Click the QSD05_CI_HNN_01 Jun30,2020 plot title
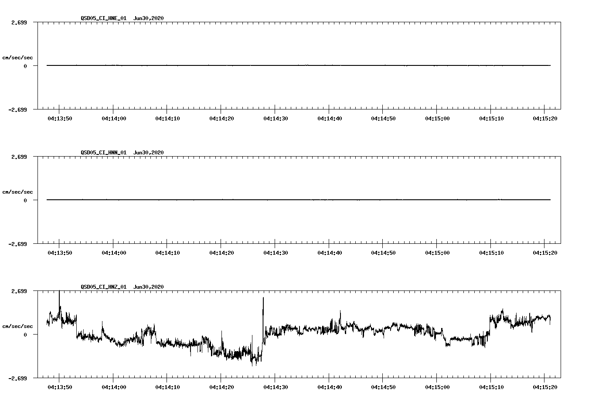Image resolution: width=592 pixels, height=403 pixels. 122,153
